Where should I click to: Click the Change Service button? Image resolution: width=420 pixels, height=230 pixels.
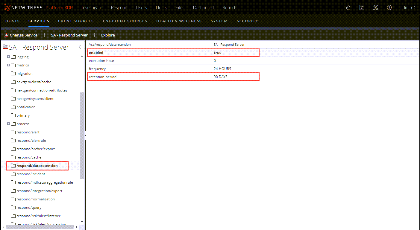point(21,35)
